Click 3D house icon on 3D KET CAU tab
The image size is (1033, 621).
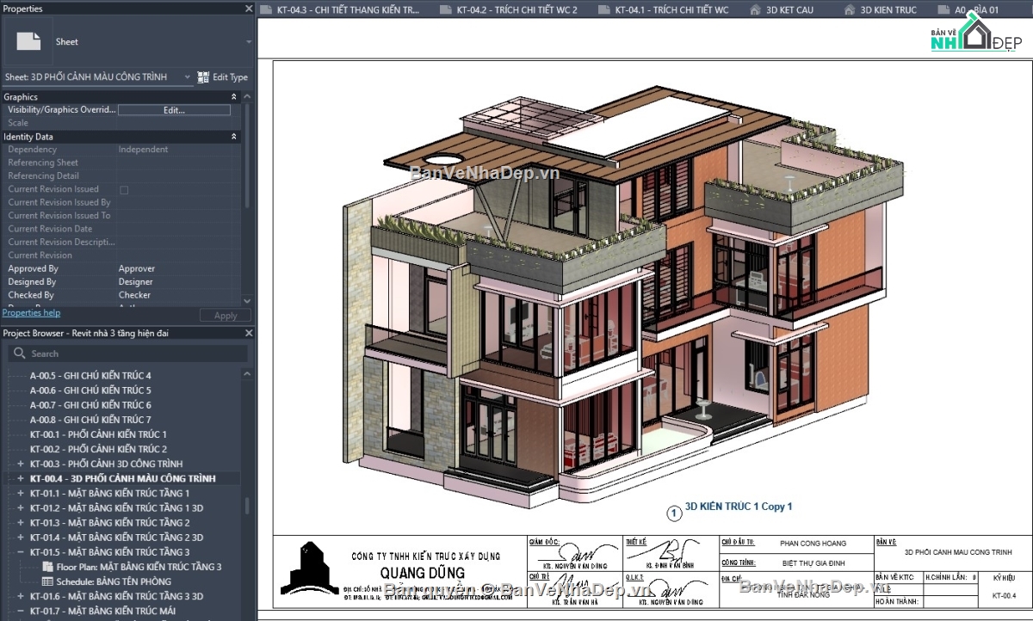pos(755,10)
